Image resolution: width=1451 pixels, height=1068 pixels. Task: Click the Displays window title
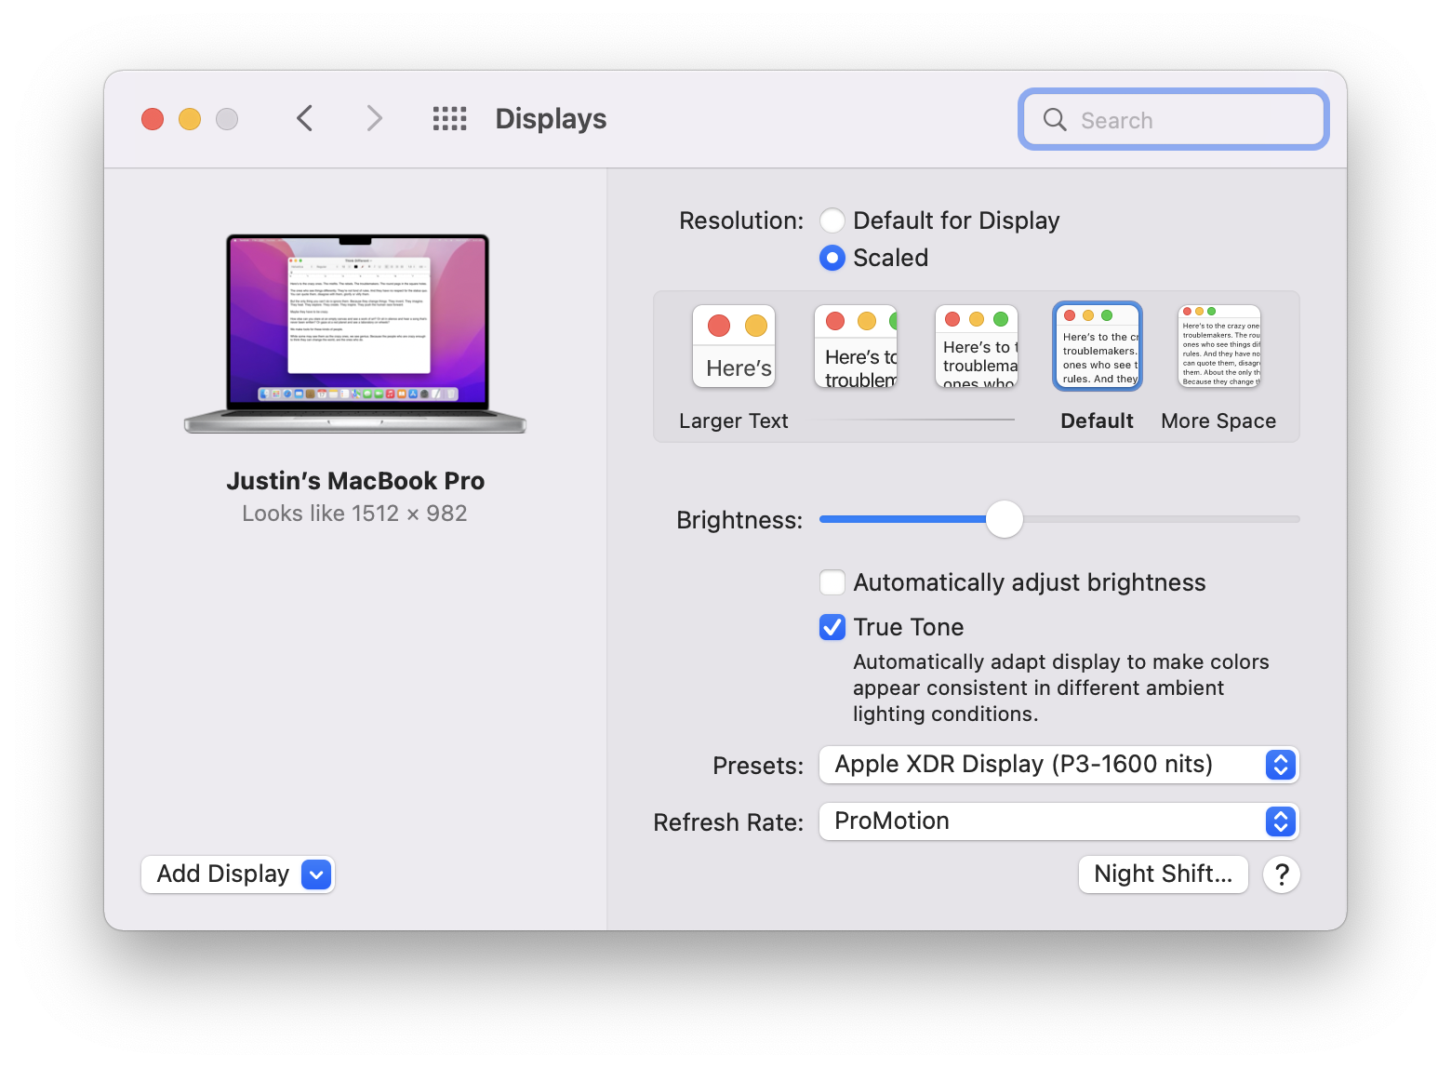(x=551, y=119)
